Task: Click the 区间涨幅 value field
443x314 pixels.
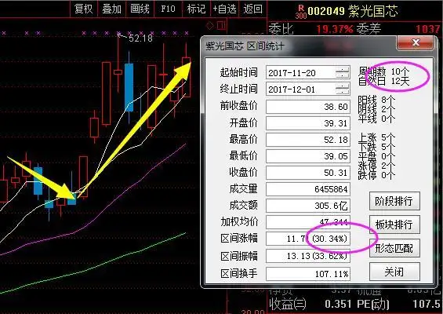Action: coord(308,239)
